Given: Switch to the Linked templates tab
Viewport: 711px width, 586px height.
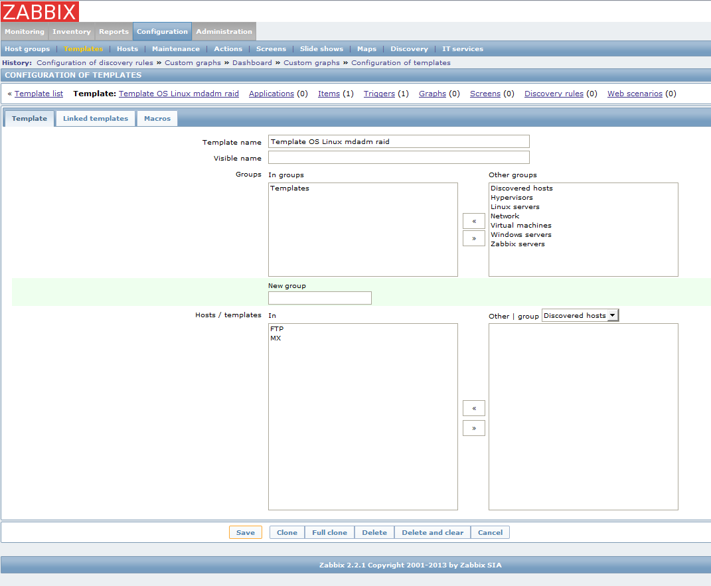Looking at the screenshot, I should [96, 119].
